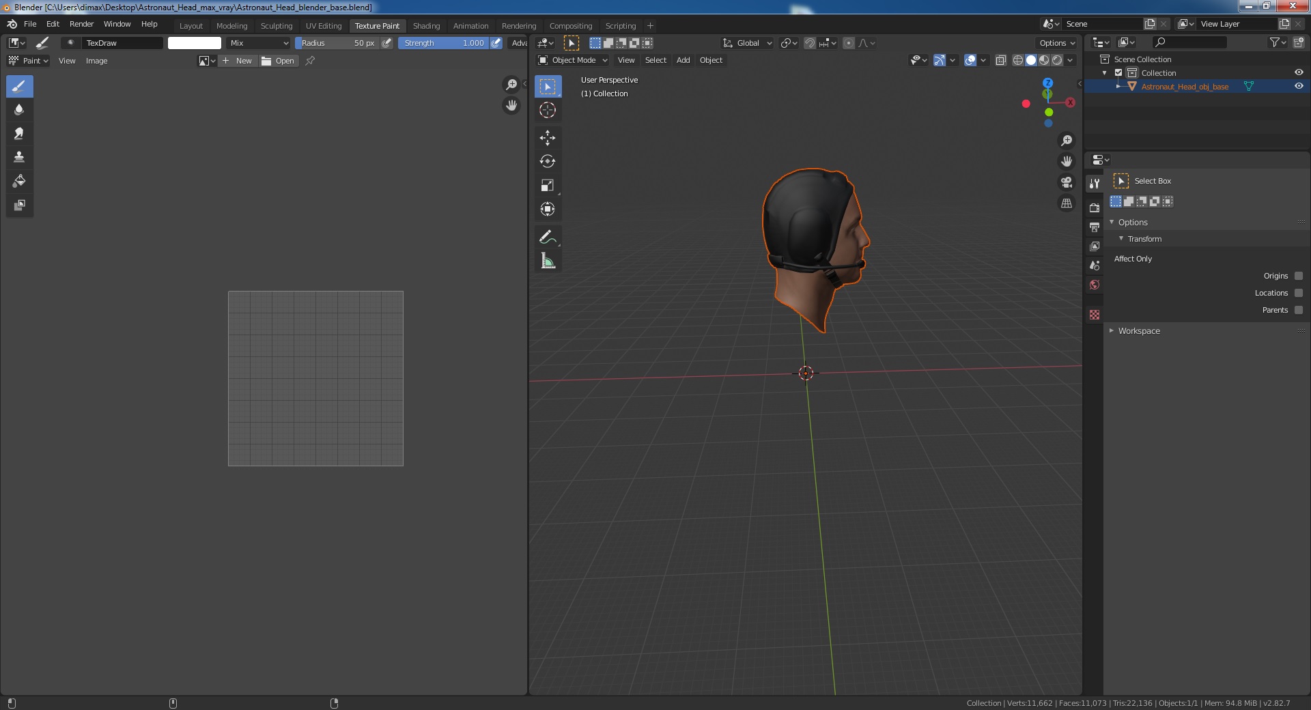Enable the Locations checkbox
Image resolution: width=1311 pixels, height=710 pixels.
pyautogui.click(x=1298, y=293)
